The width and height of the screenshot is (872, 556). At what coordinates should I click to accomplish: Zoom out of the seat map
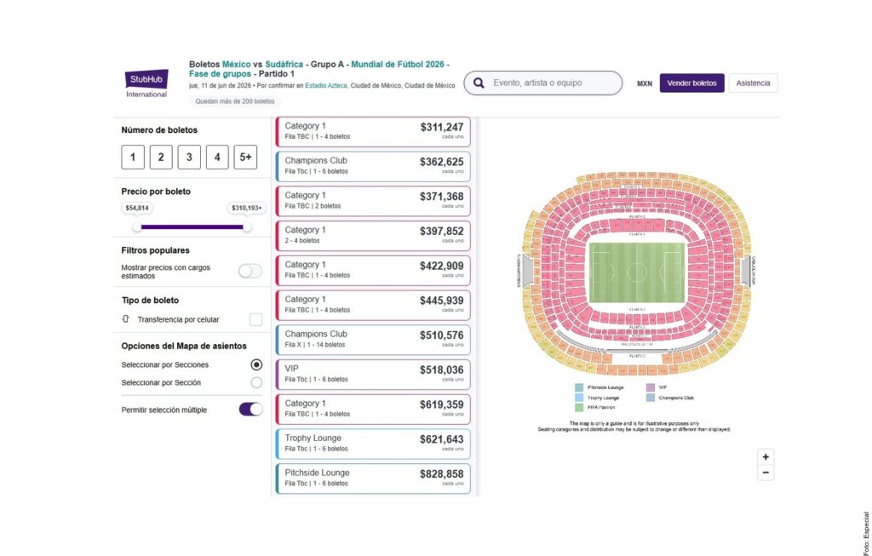(766, 473)
